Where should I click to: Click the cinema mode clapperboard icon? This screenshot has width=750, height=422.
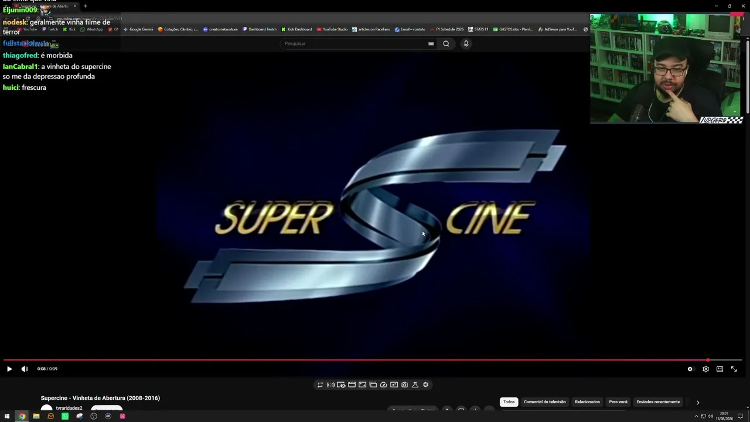pyautogui.click(x=352, y=384)
